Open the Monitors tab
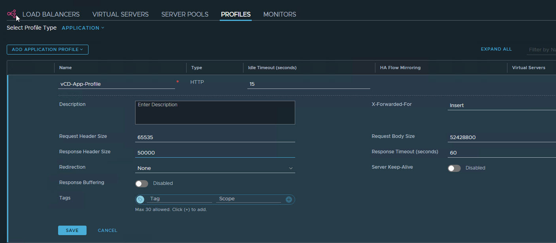This screenshot has width=556, height=243. [x=279, y=15]
